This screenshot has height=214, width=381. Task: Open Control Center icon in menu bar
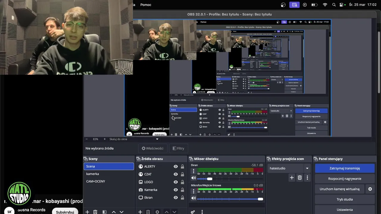tap(341, 5)
